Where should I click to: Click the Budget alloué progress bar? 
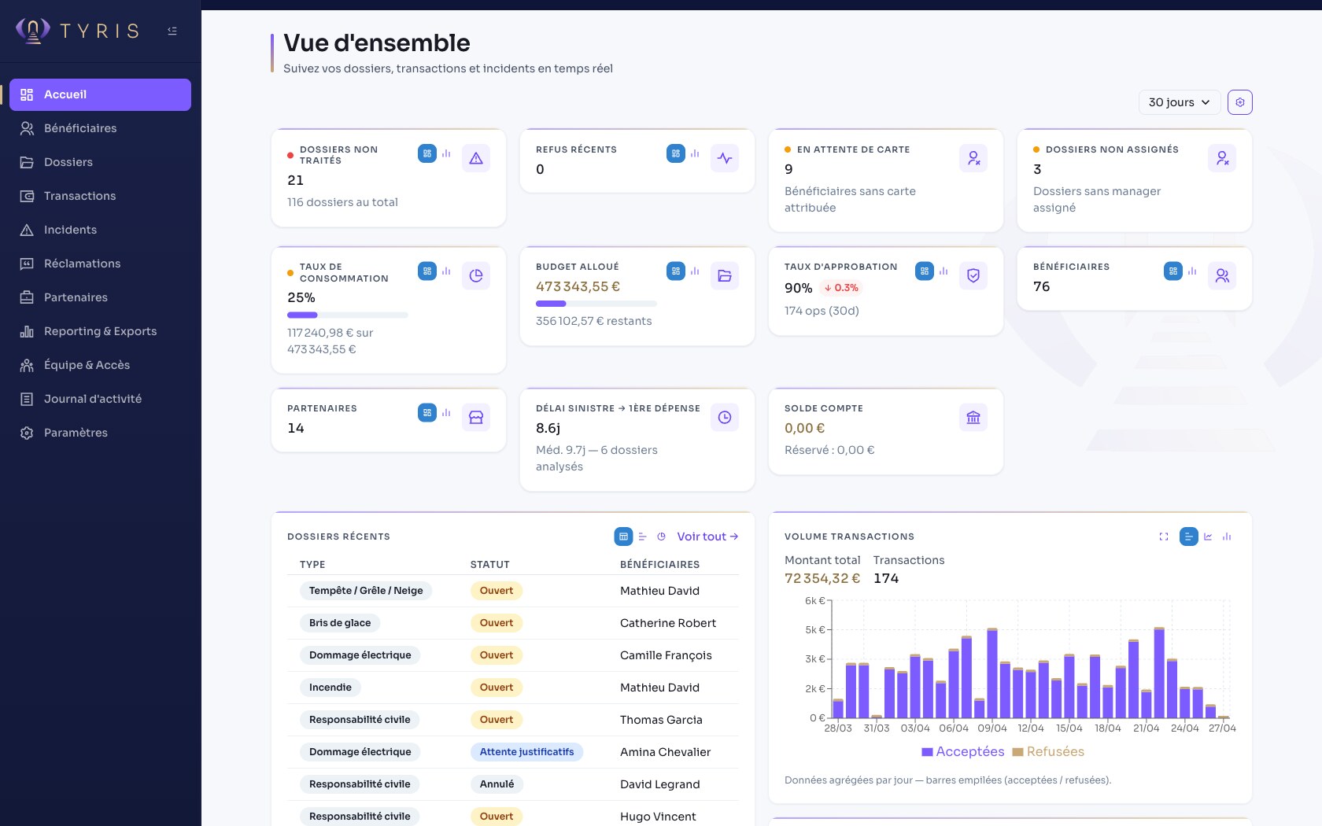596,304
